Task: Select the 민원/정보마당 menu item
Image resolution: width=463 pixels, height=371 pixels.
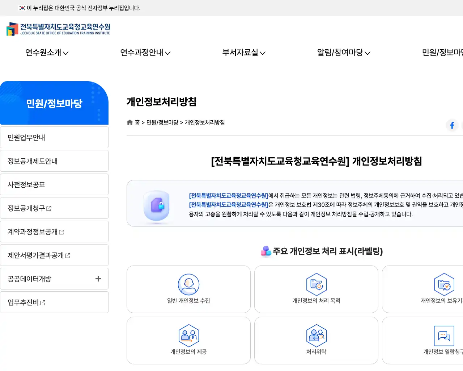Action: [443, 53]
